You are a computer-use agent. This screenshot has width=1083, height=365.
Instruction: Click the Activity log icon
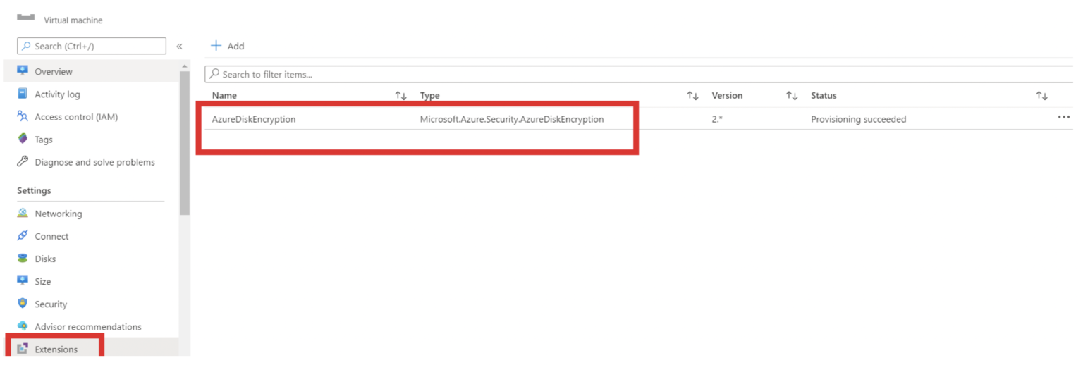coord(23,94)
